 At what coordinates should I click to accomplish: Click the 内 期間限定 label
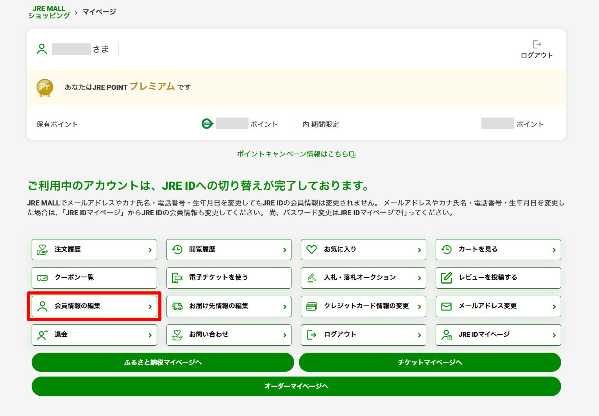pos(320,124)
